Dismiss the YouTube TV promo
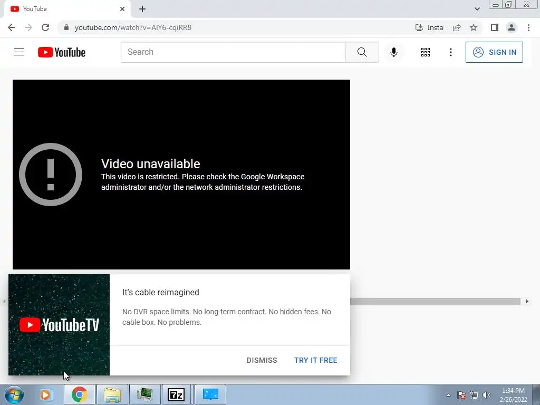 (262, 360)
